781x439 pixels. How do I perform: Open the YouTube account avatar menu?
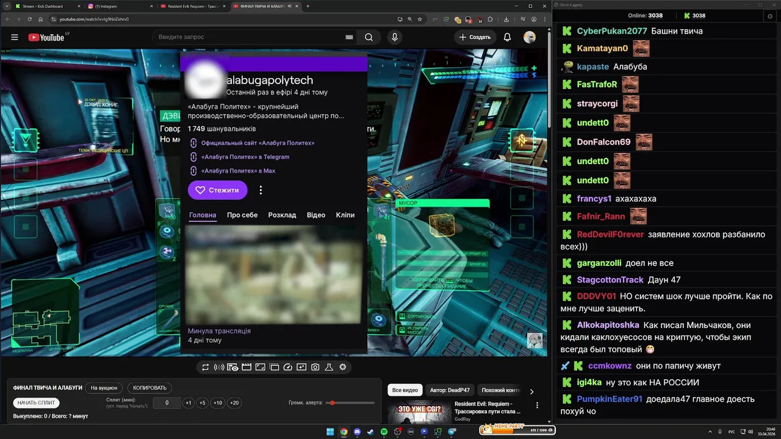(530, 37)
